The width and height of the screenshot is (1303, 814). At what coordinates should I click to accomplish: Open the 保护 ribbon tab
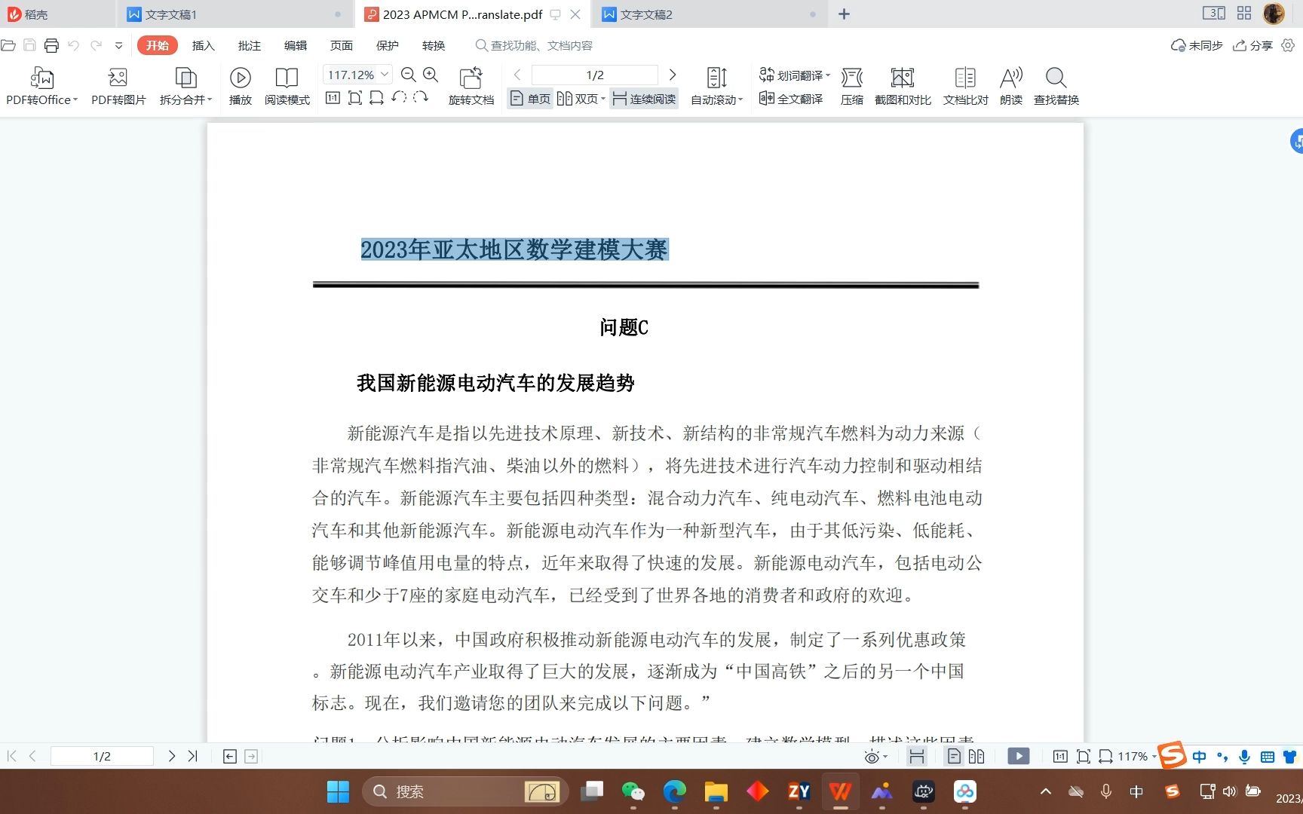point(387,45)
